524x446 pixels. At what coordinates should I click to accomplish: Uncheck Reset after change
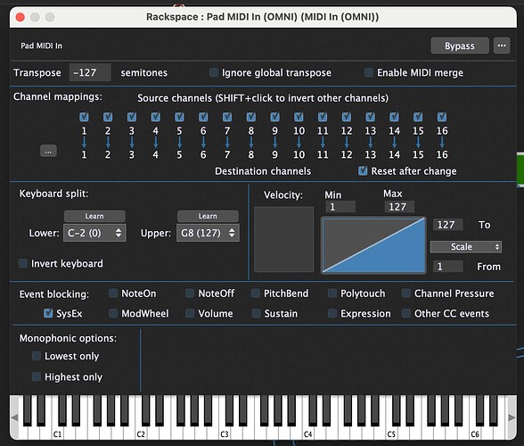[363, 171]
